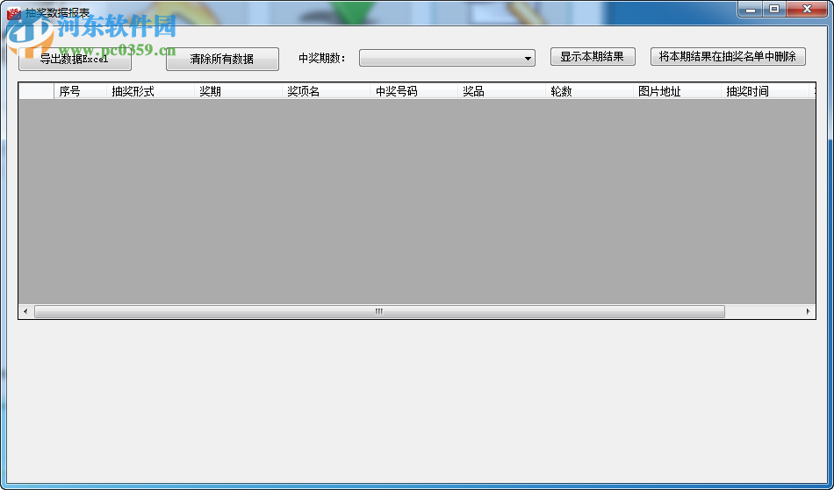Click the 抽奖数据报表 title bar app icon
Viewport: 834px width, 490px height.
click(13, 13)
